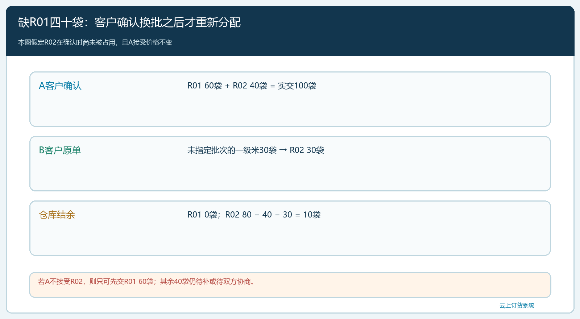This screenshot has height=319, width=580.
Task: Click the note 若A不接受R02，则只可先交R01 60袋
Action: (x=96, y=282)
